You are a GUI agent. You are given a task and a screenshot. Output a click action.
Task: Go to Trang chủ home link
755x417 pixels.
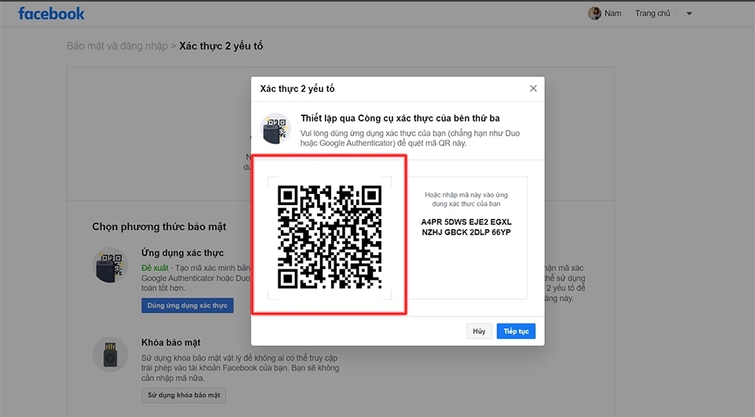(x=653, y=13)
